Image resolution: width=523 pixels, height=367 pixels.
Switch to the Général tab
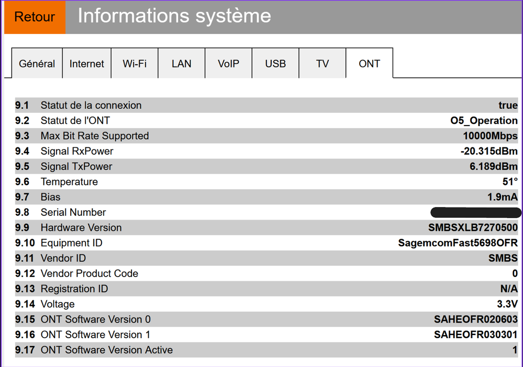[37, 64]
